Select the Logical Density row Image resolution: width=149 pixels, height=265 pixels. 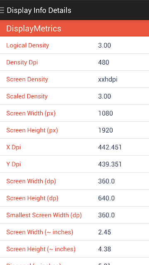click(74, 45)
